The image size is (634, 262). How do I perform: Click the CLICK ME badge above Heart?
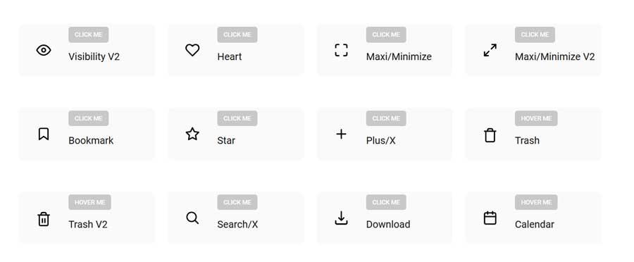pos(237,35)
